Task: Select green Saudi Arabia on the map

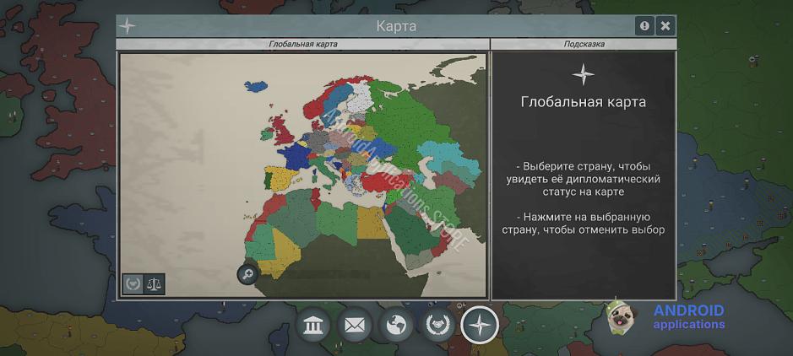Action: click(x=412, y=232)
